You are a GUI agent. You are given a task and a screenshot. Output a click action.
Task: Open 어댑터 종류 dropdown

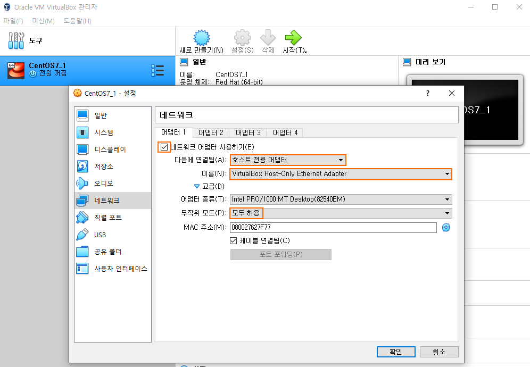tap(341, 199)
